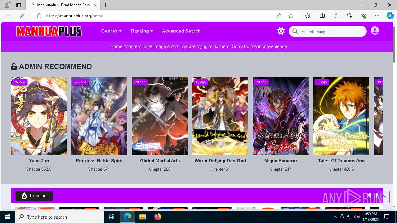Screen dimensions: 397x223
Task: Expand the Ranking dropdown
Action: pos(142,31)
